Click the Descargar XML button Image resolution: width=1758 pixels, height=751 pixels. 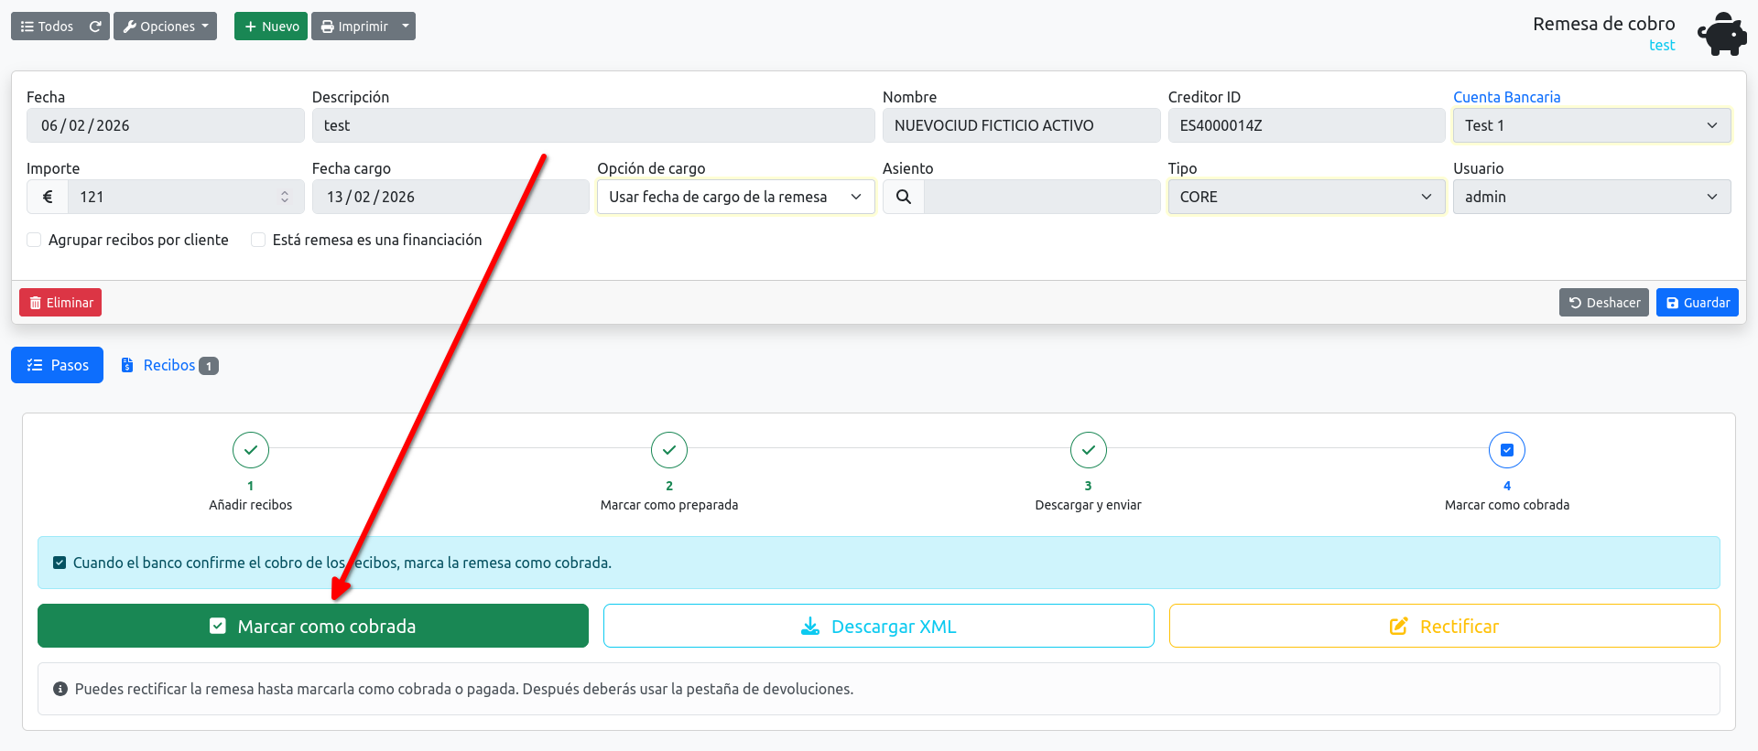click(x=879, y=626)
